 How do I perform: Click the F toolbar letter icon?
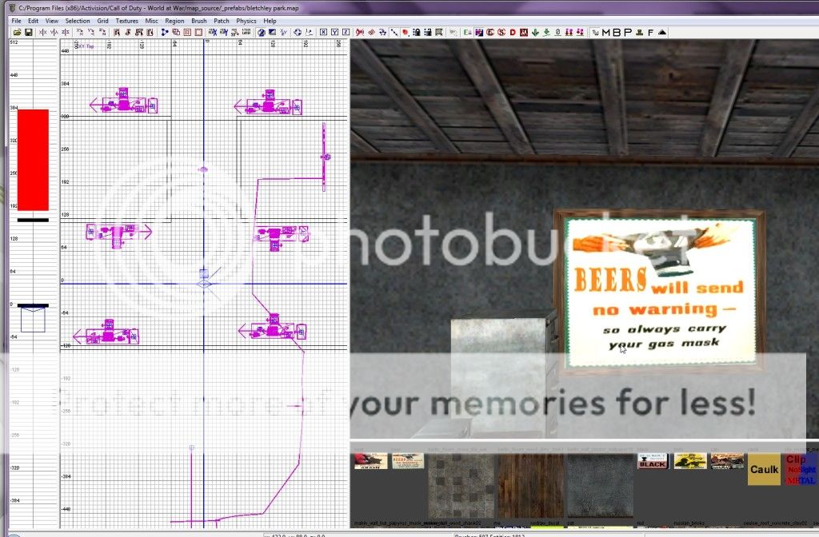(x=650, y=32)
